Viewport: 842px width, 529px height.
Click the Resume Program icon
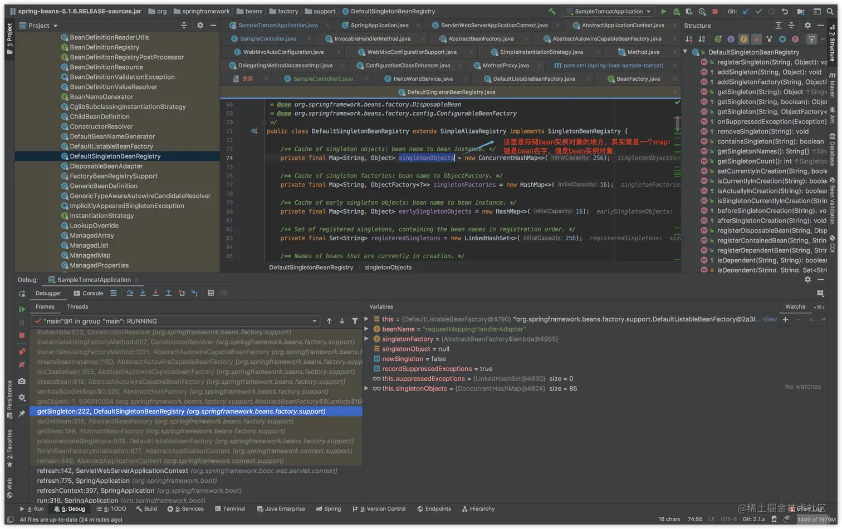coord(22,309)
